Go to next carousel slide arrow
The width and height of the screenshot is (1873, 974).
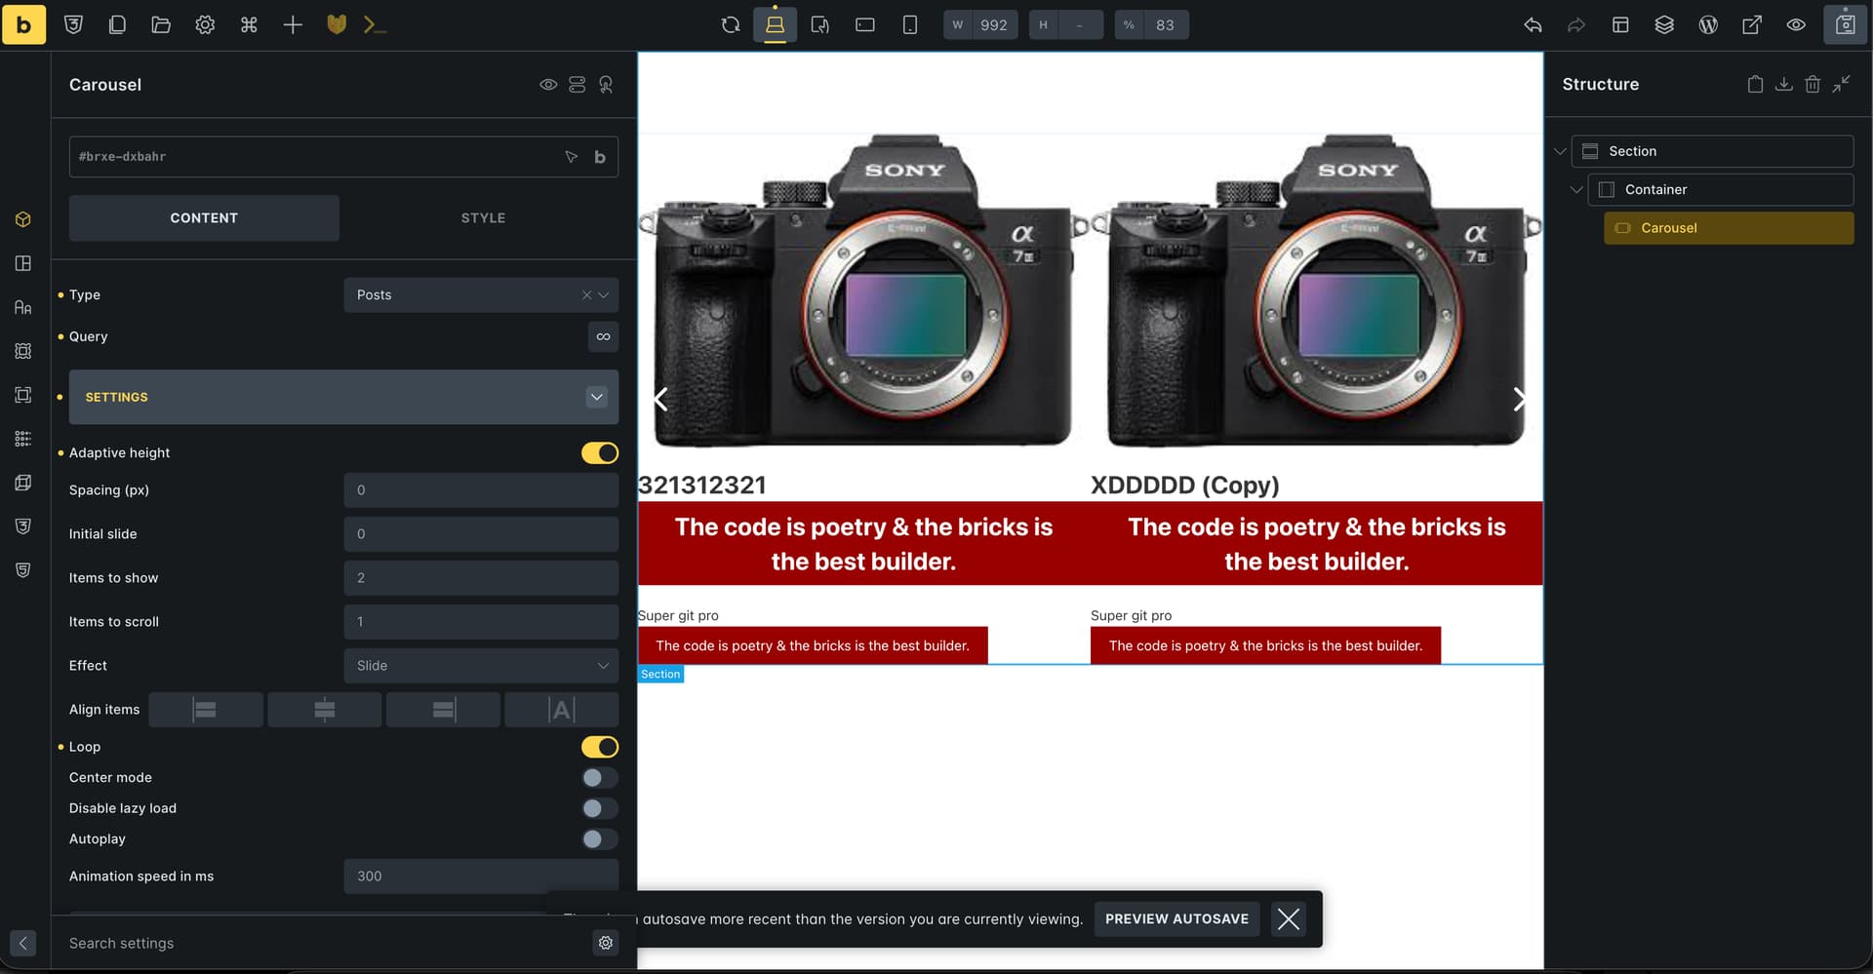click(1519, 399)
